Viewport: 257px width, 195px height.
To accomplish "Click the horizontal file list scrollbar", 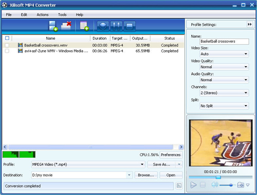I will pyautogui.click(x=90, y=147).
